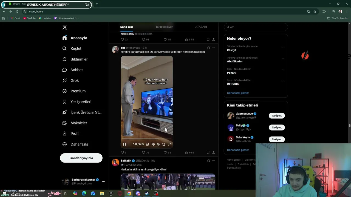The width and height of the screenshot is (351, 197).
Task: Follow gizemsavage
Action: (277, 116)
